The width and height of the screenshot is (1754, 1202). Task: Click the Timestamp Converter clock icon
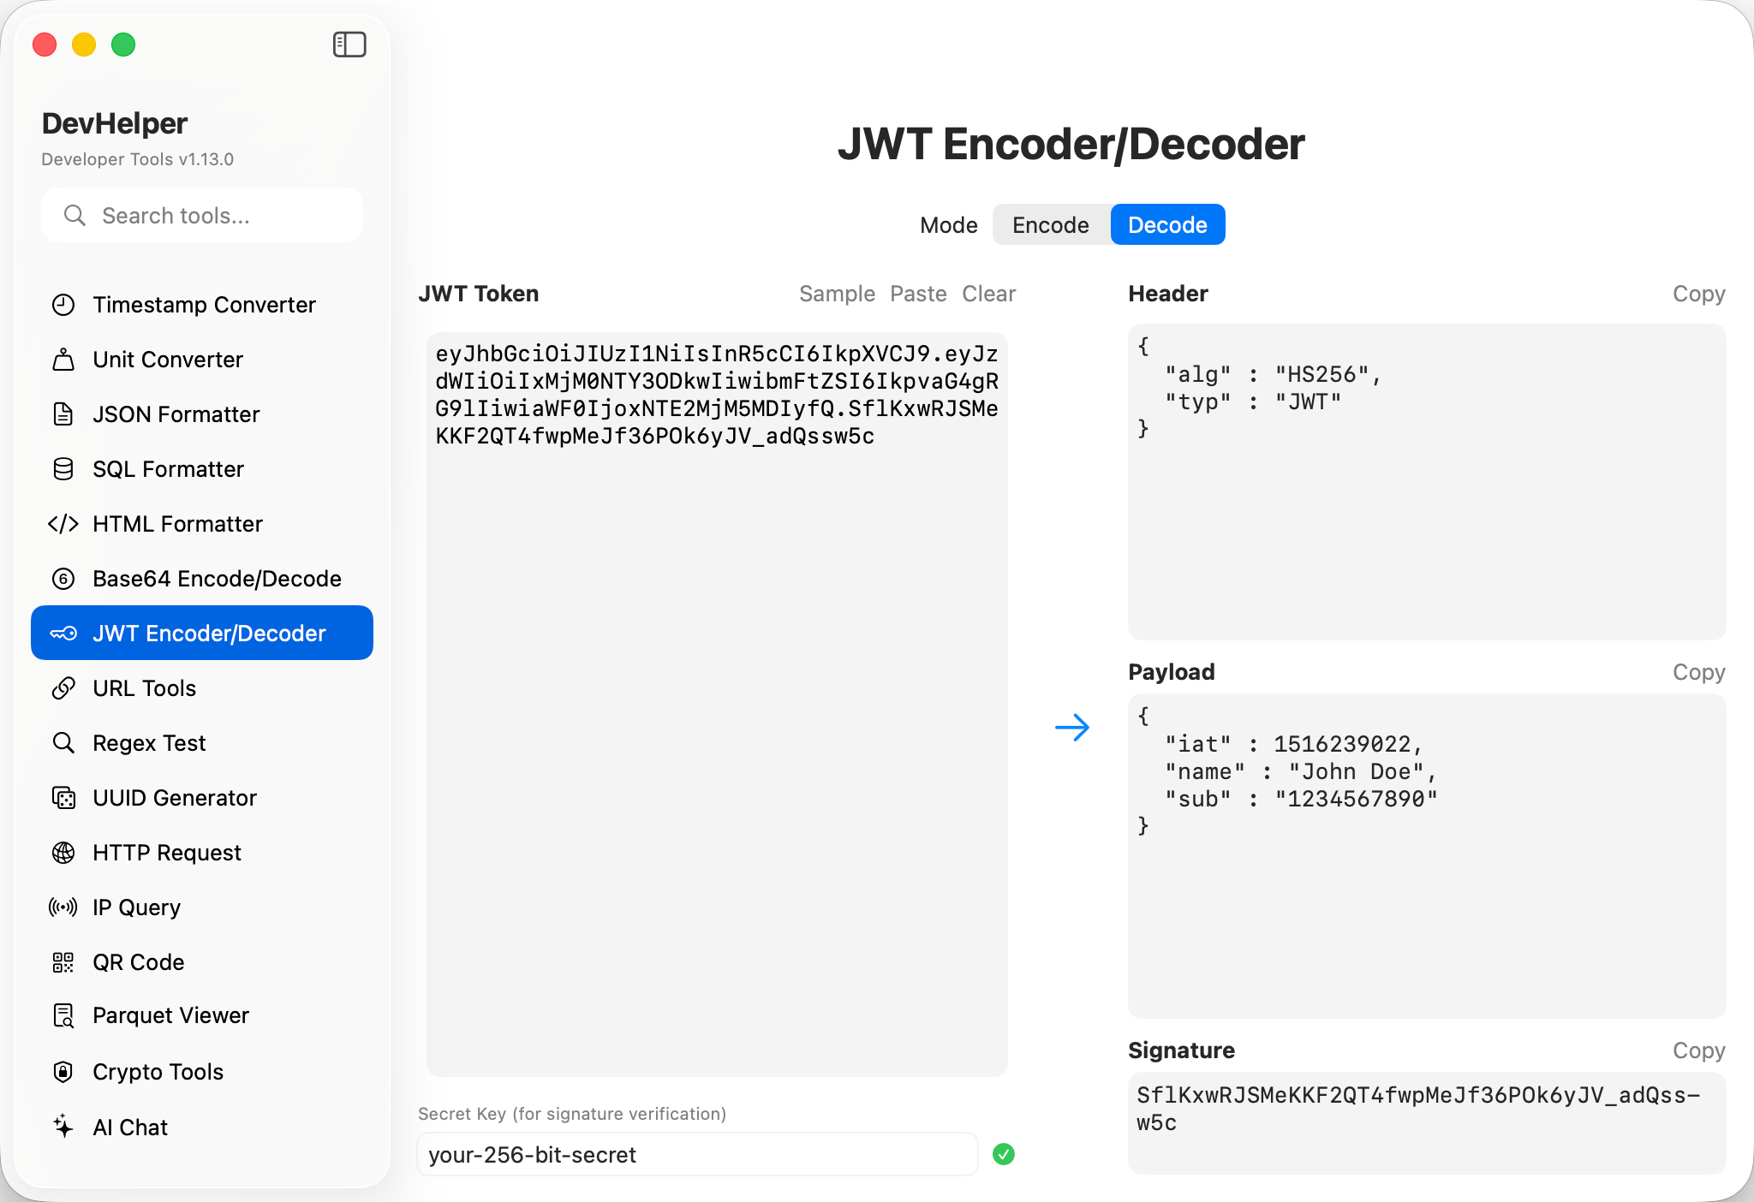pyautogui.click(x=63, y=305)
